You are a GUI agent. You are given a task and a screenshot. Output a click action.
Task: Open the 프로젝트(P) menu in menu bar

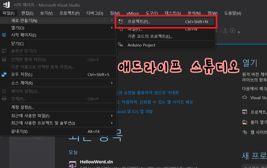[x=69, y=13]
